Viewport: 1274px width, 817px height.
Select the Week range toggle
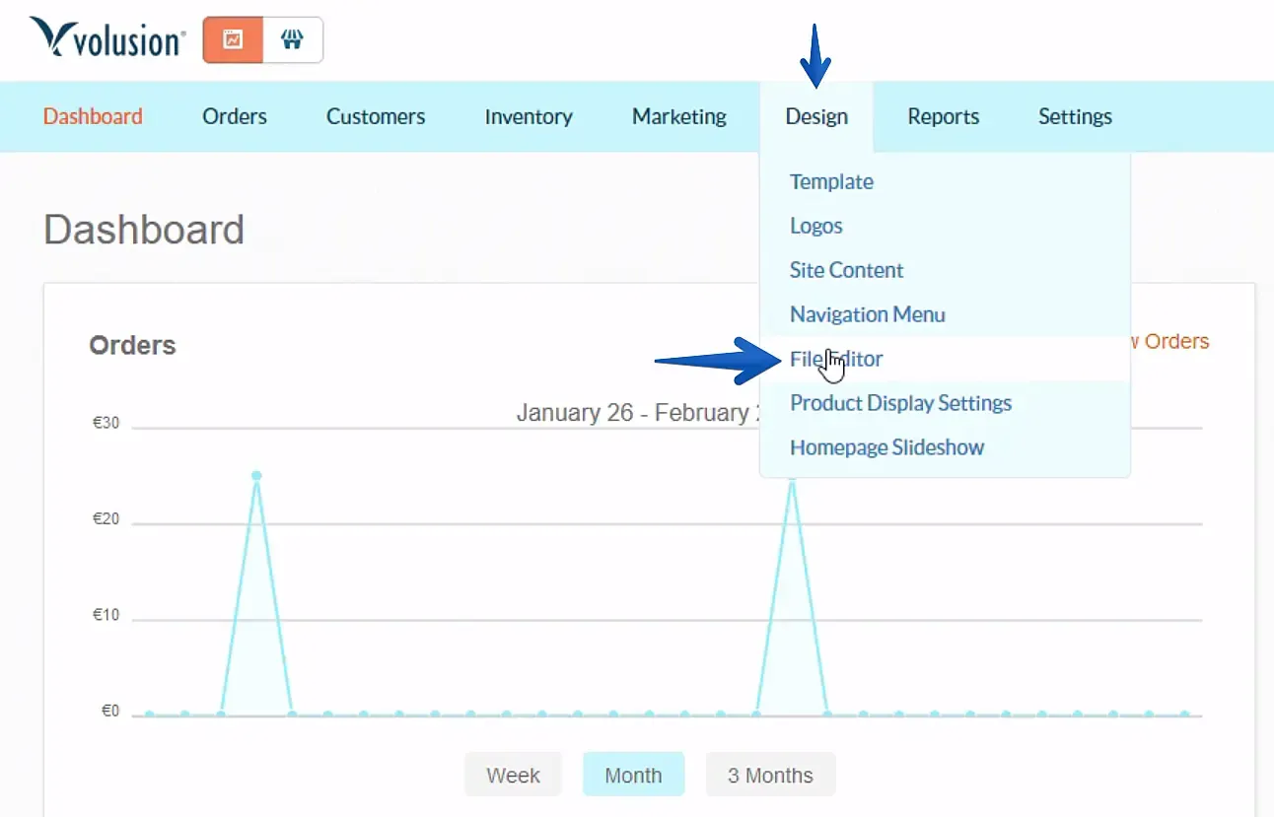pyautogui.click(x=513, y=775)
